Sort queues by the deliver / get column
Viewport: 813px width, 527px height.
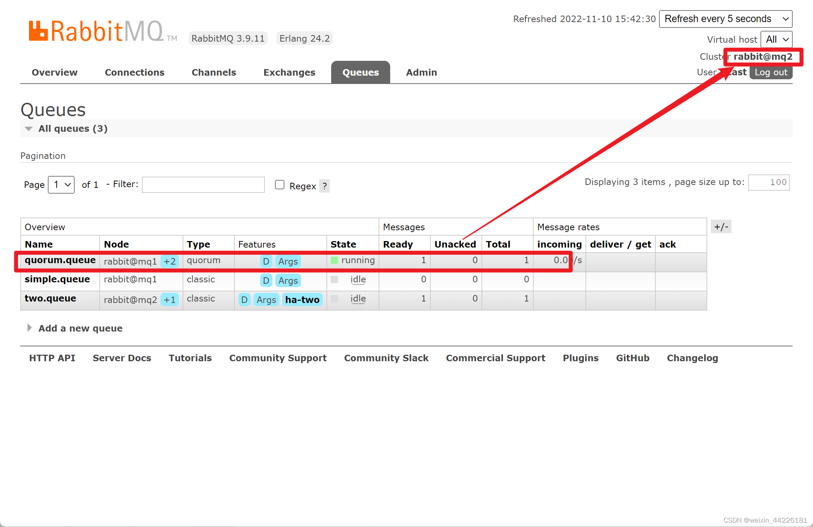tap(621, 244)
